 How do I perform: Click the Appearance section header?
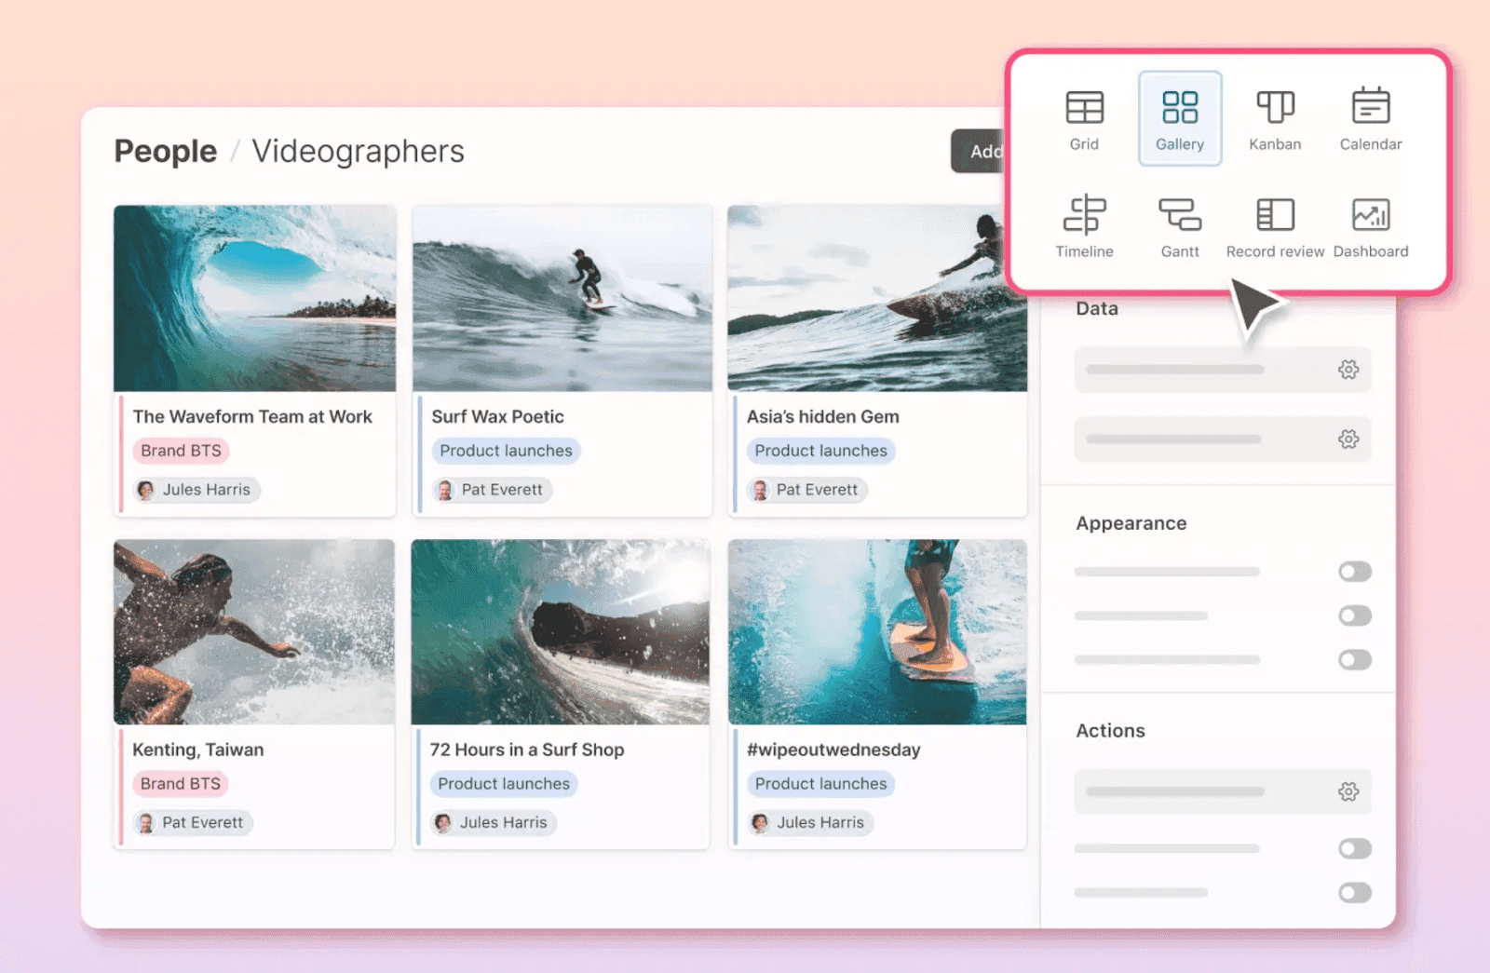1131,522
